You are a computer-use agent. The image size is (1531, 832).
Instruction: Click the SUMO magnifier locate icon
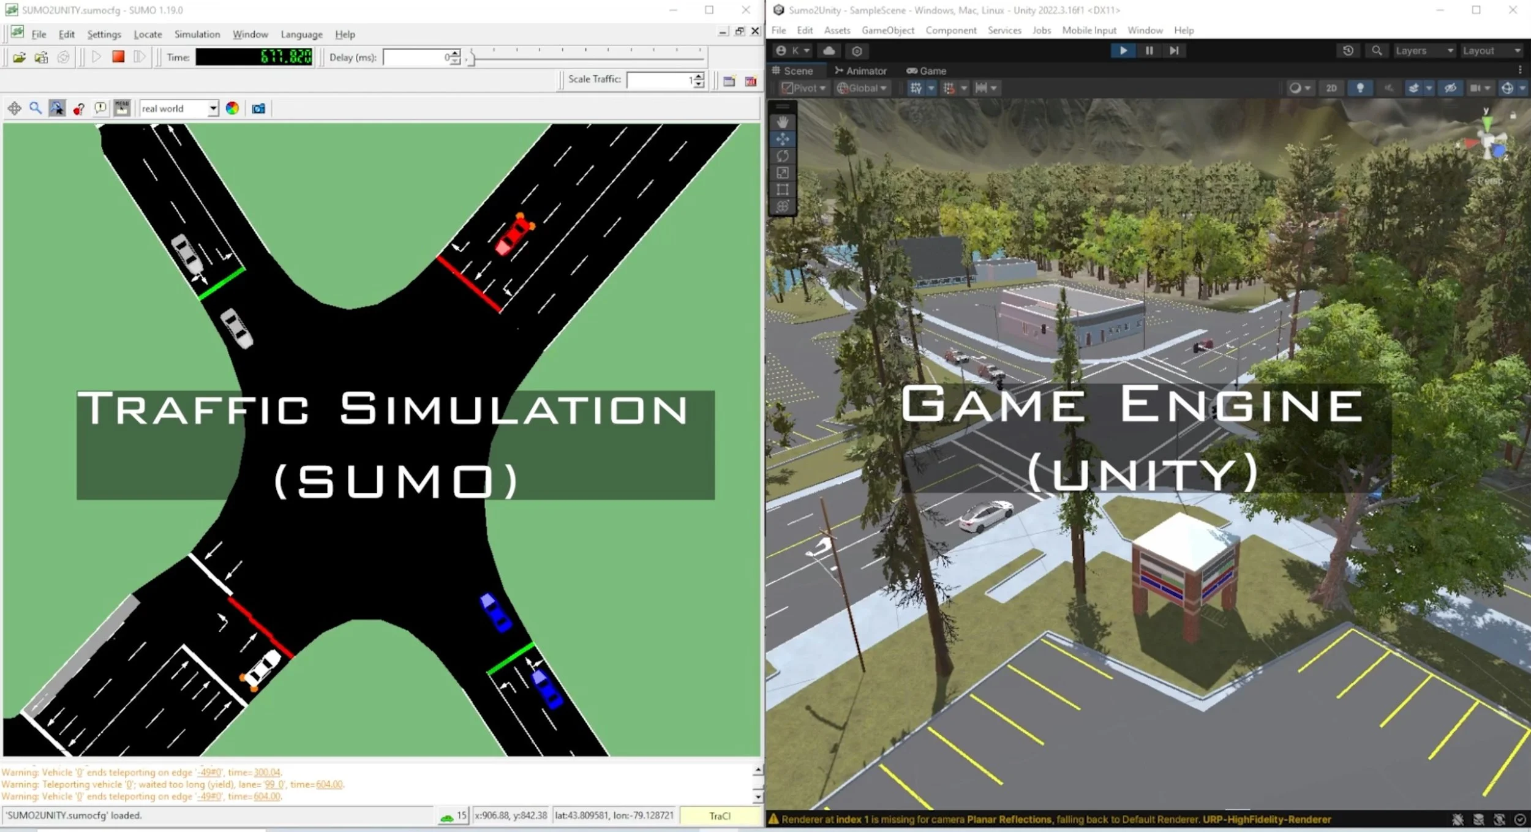(36, 108)
